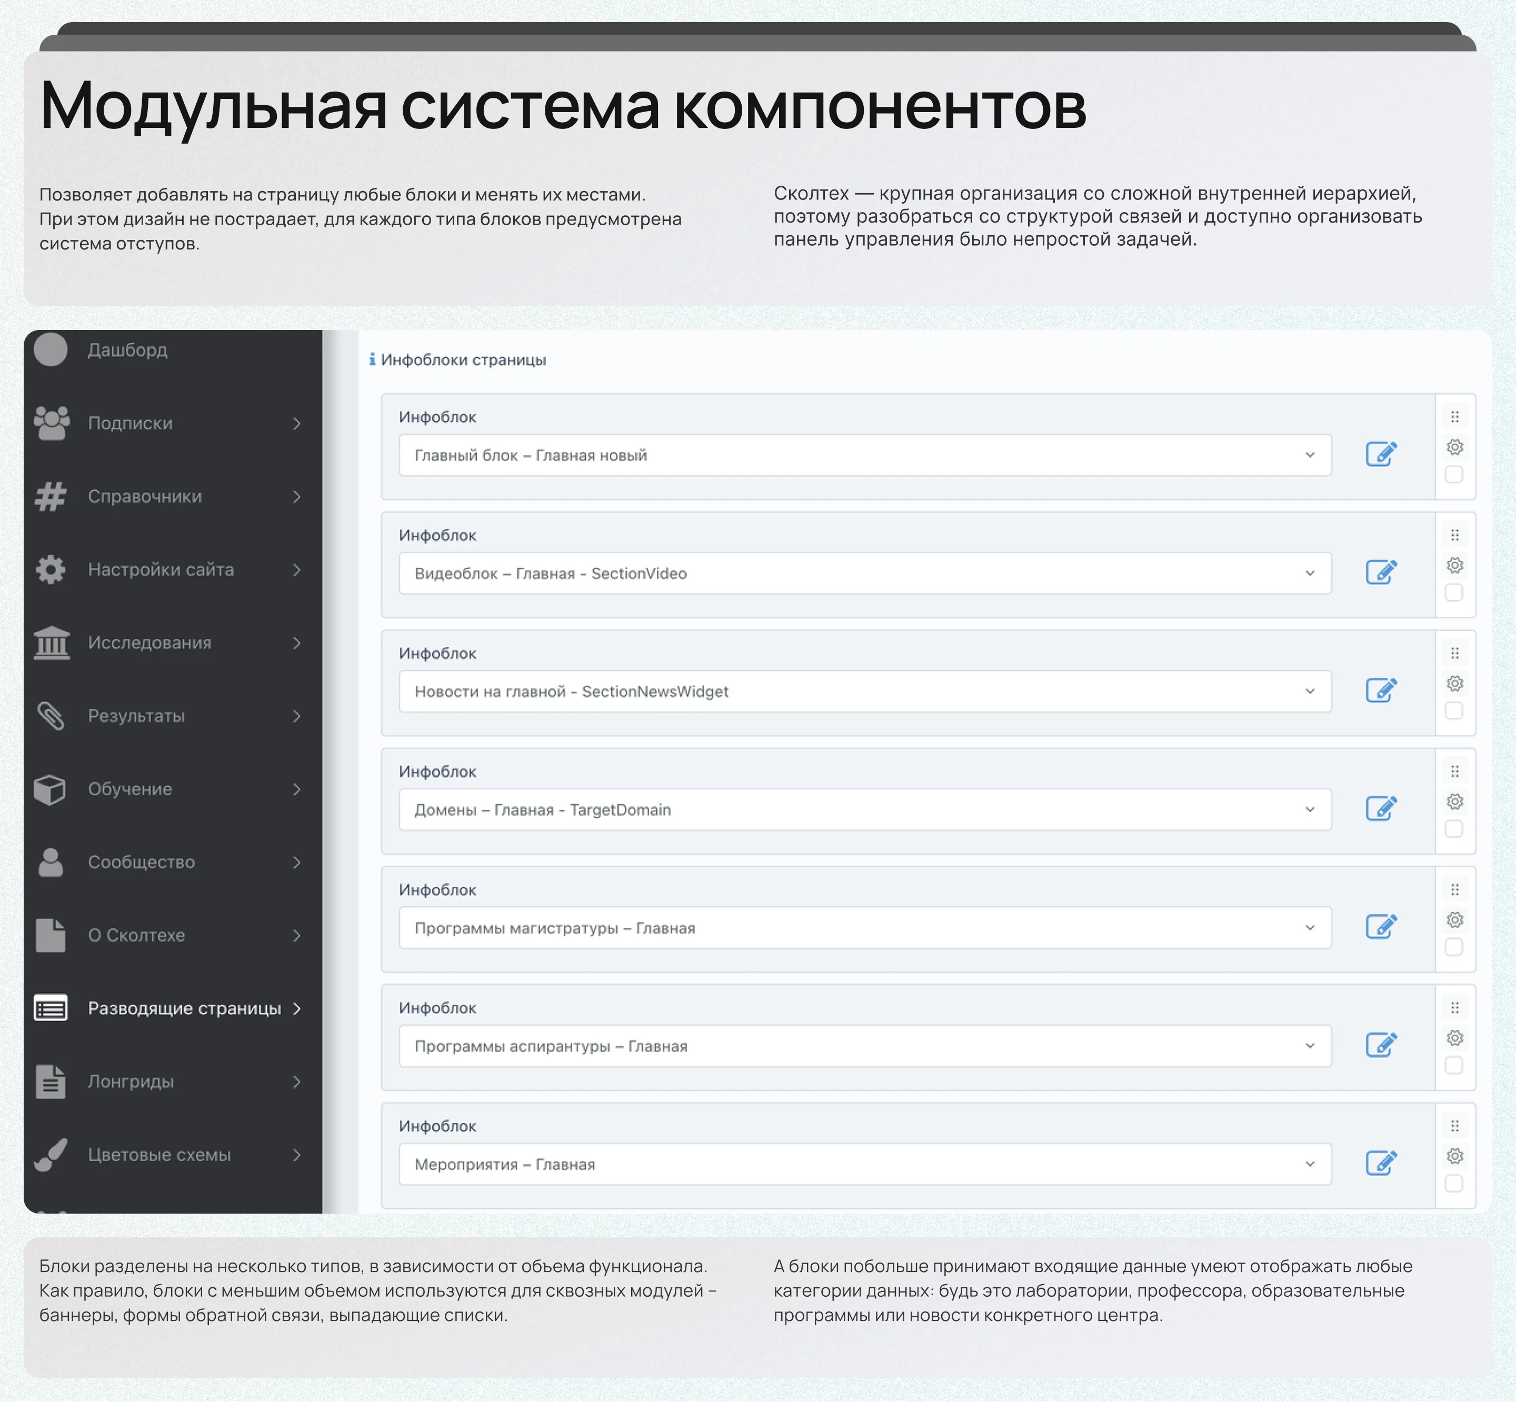1516x1402 pixels.
Task: Open the Домены – Главная TargetDomain dropdown
Action: click(864, 809)
